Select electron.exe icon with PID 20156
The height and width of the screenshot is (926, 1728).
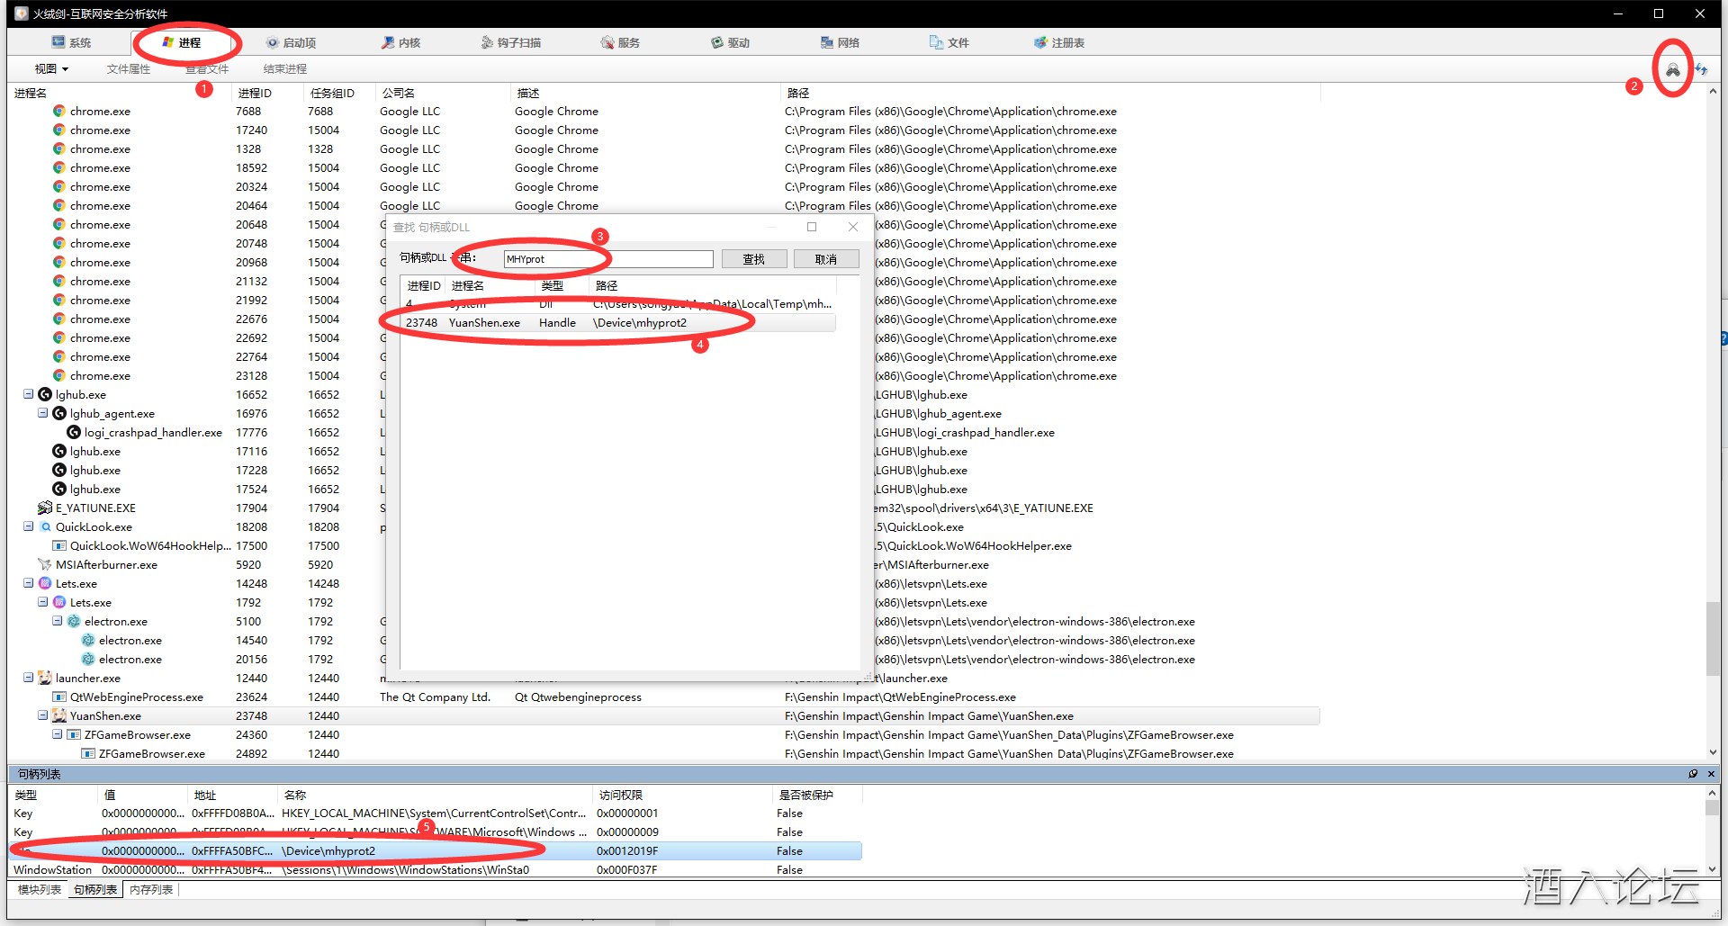[88, 659]
